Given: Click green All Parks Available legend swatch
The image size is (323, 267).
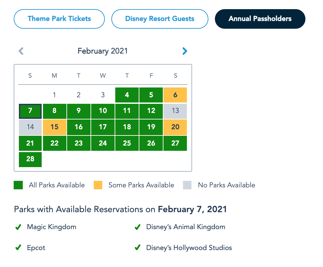Looking at the screenshot, I should [18, 185].
